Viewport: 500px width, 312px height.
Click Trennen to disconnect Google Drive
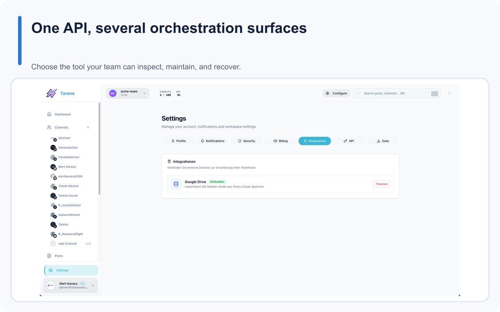click(382, 184)
